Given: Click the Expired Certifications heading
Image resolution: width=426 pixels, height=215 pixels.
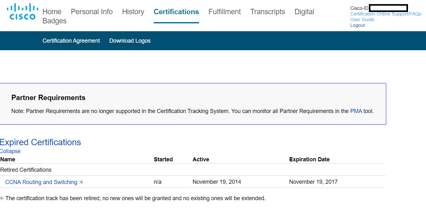Looking at the screenshot, I should (40, 142).
